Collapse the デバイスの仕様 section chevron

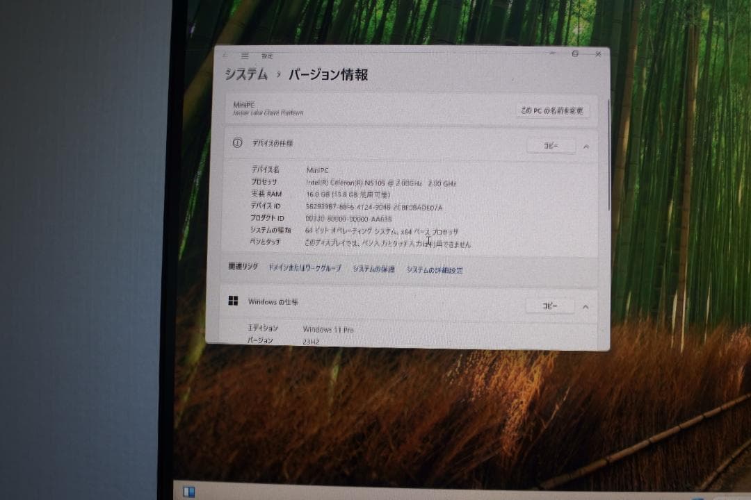coord(586,146)
